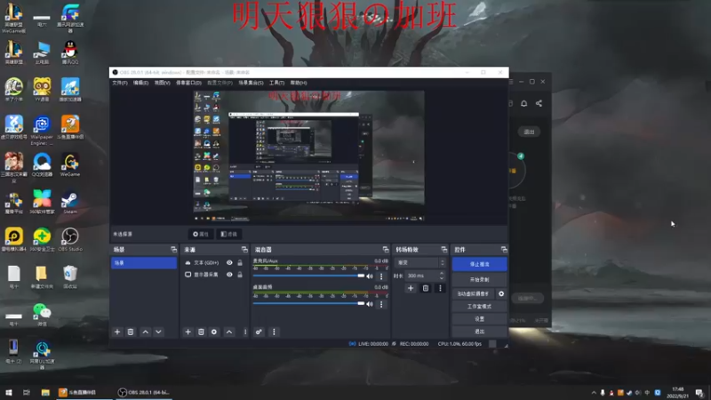Undock the 控件 panel with its float icon

[x=504, y=250]
